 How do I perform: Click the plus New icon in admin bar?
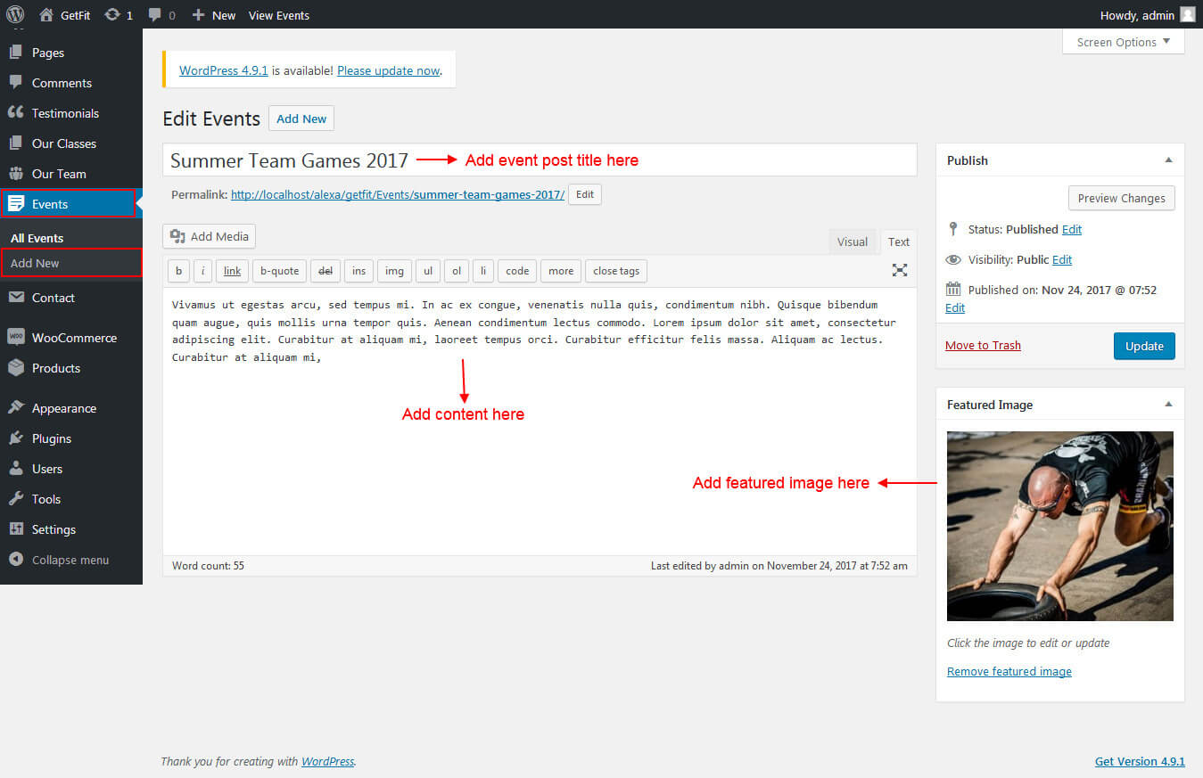coord(198,15)
